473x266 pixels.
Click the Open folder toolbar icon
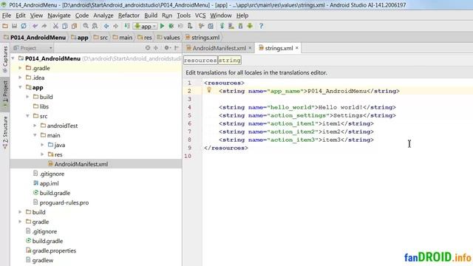(5, 27)
